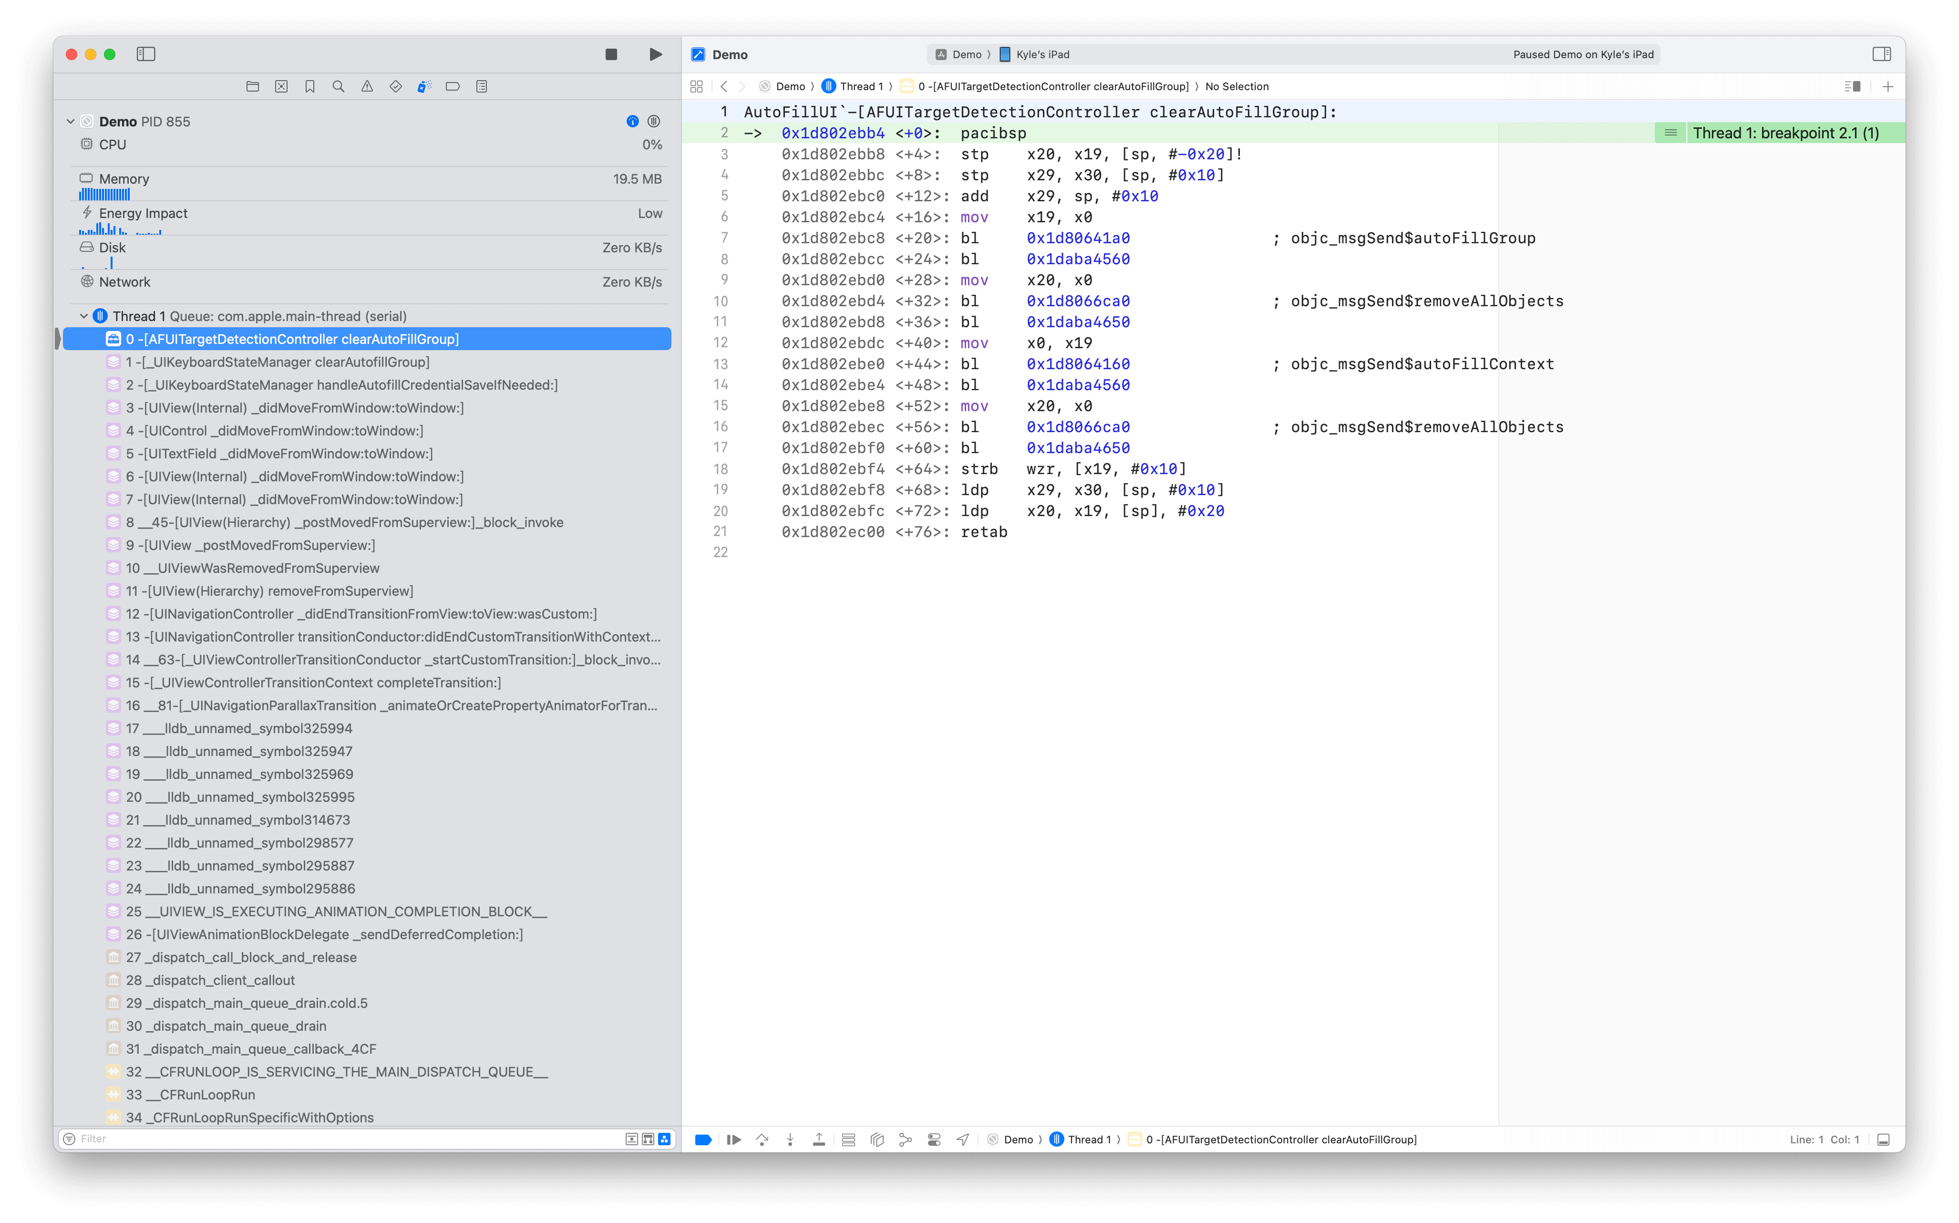Viewport: 1959px width, 1223px height.
Task: Choose the Kyle's iPad destination
Action: point(1034,54)
